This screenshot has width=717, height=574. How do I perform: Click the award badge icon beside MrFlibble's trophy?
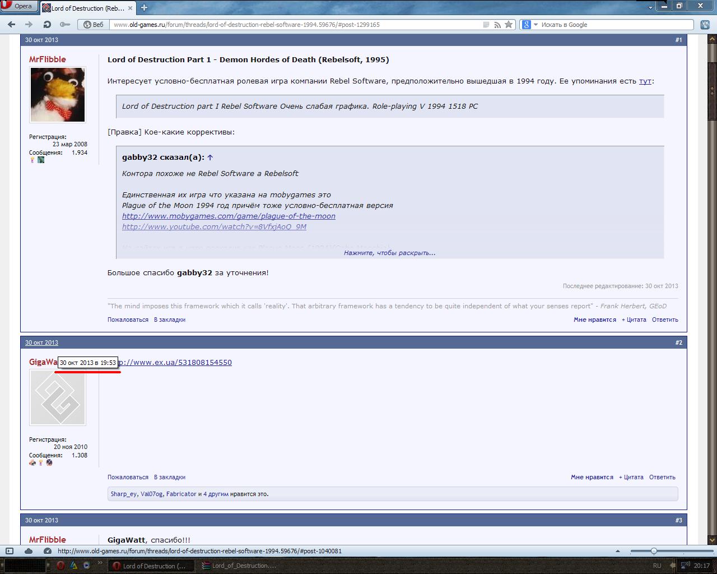coord(41,160)
